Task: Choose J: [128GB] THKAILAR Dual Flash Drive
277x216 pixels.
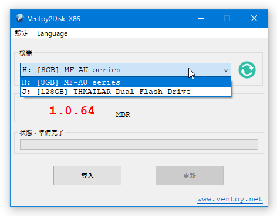Action: [126, 92]
